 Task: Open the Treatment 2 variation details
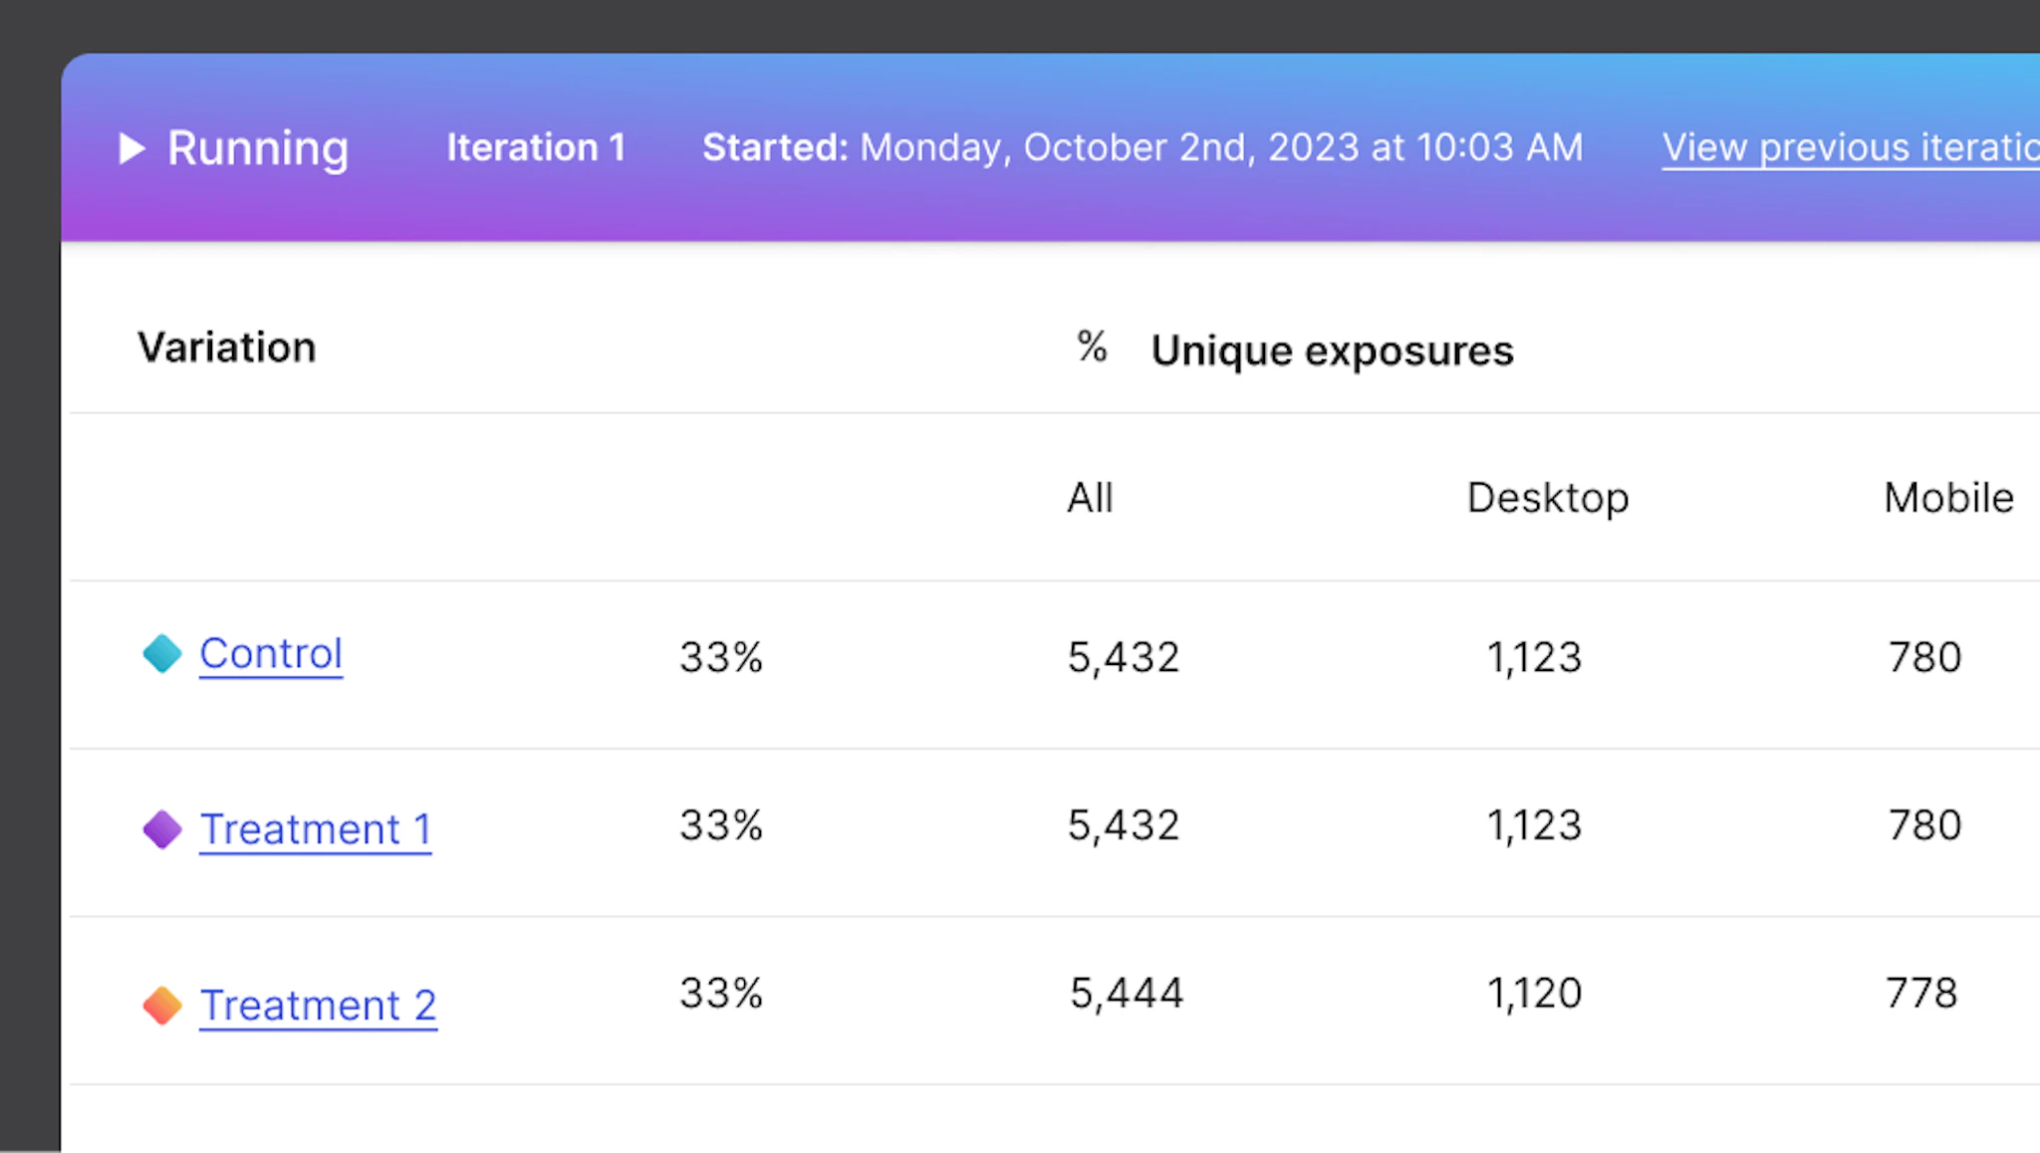coord(319,1005)
